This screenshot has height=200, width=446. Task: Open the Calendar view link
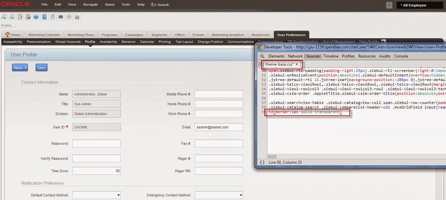point(147,42)
